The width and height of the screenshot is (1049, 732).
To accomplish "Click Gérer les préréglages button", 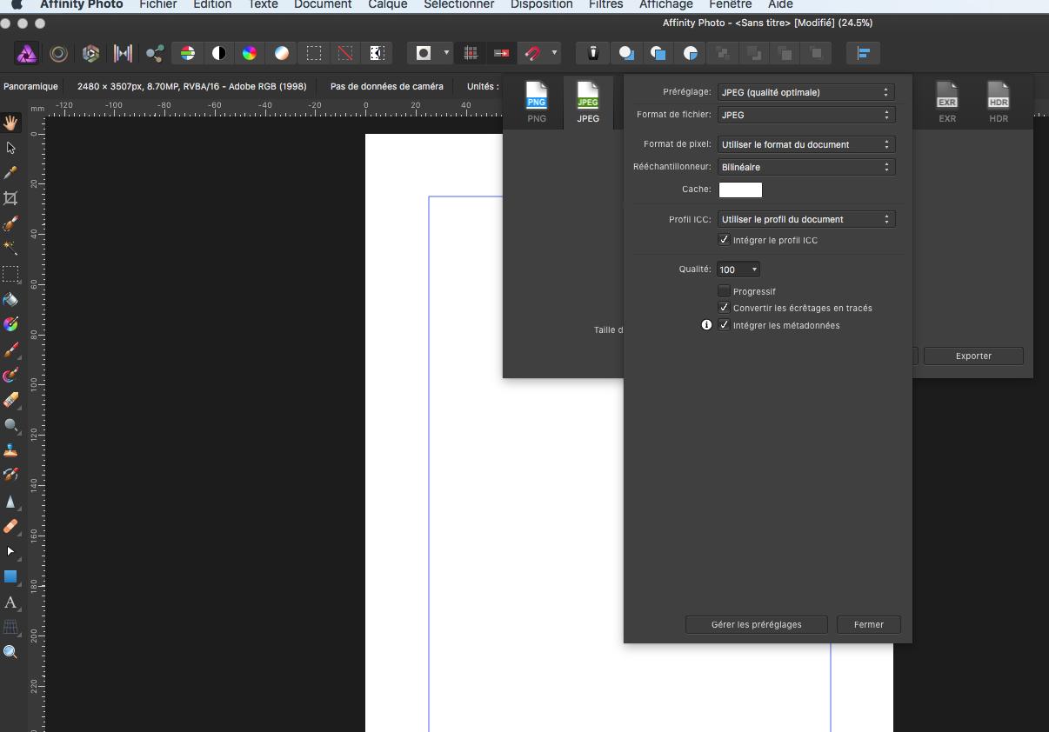I will click(x=756, y=624).
